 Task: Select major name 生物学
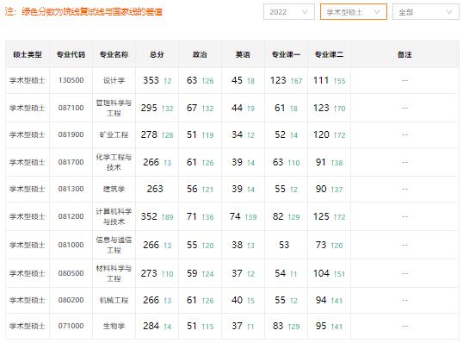114,326
